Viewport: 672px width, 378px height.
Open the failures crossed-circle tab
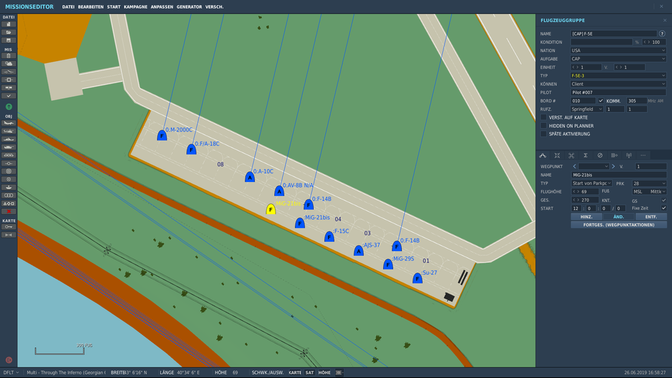tap(600, 155)
